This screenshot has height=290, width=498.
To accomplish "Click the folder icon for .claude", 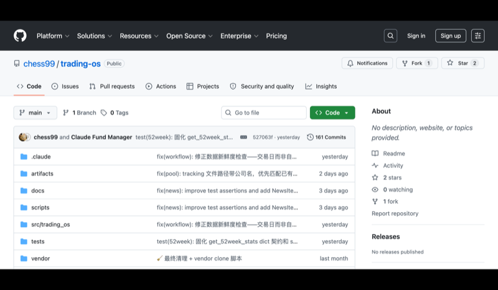I will (x=24, y=157).
